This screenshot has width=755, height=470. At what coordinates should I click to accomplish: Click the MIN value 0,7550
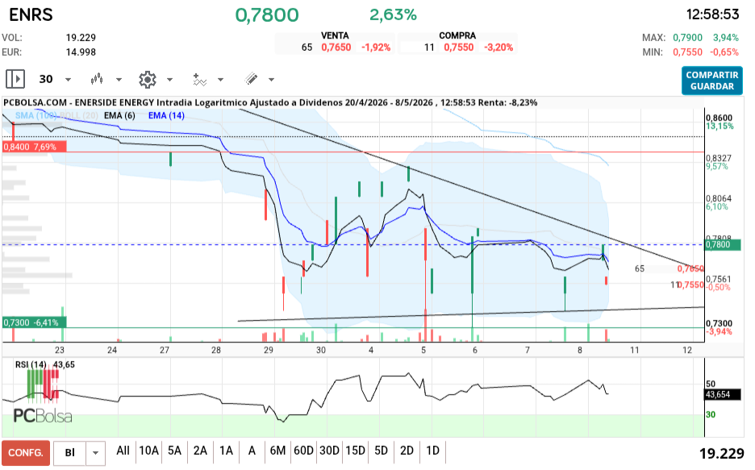pos(687,52)
